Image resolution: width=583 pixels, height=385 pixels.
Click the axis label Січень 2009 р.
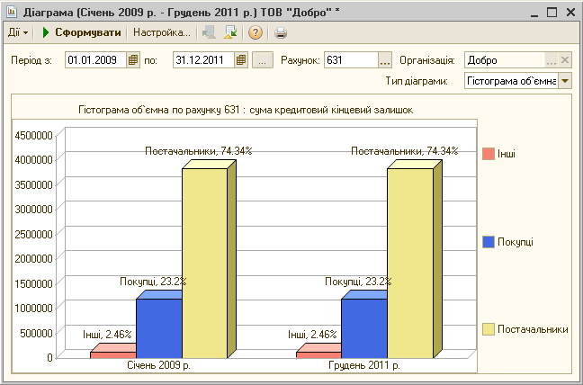click(x=158, y=365)
